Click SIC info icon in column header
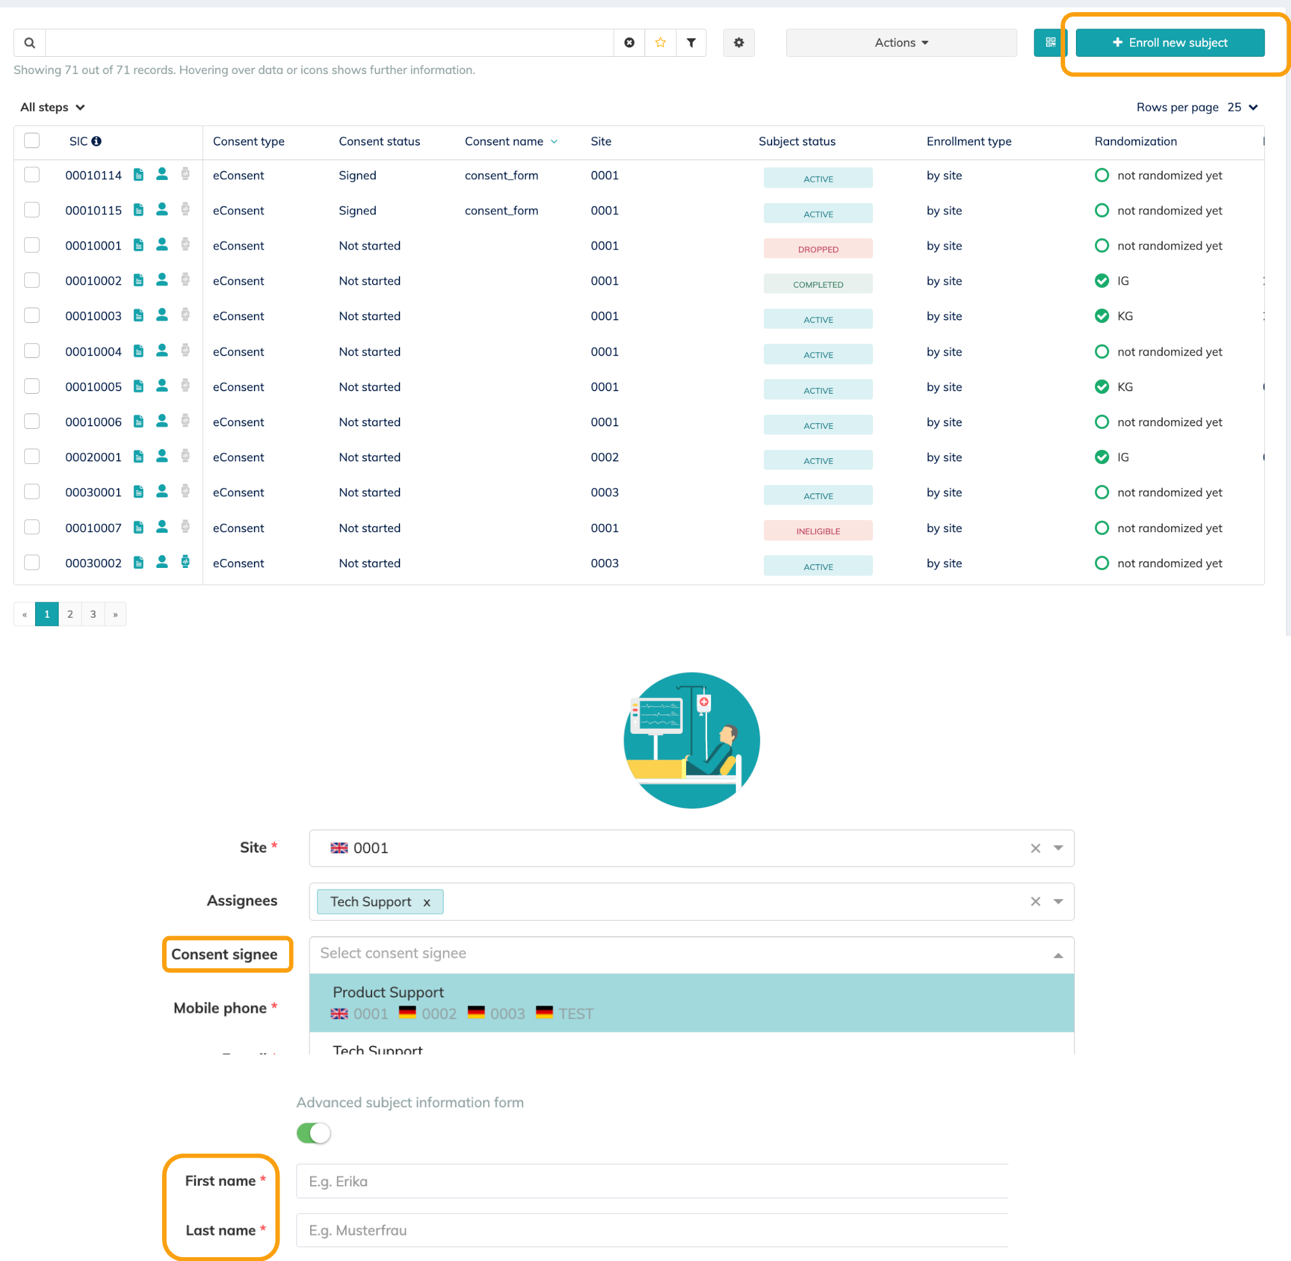This screenshot has width=1291, height=1261. click(x=97, y=141)
